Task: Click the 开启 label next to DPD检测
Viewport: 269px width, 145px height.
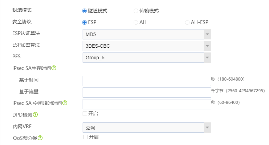Action: click(93, 113)
